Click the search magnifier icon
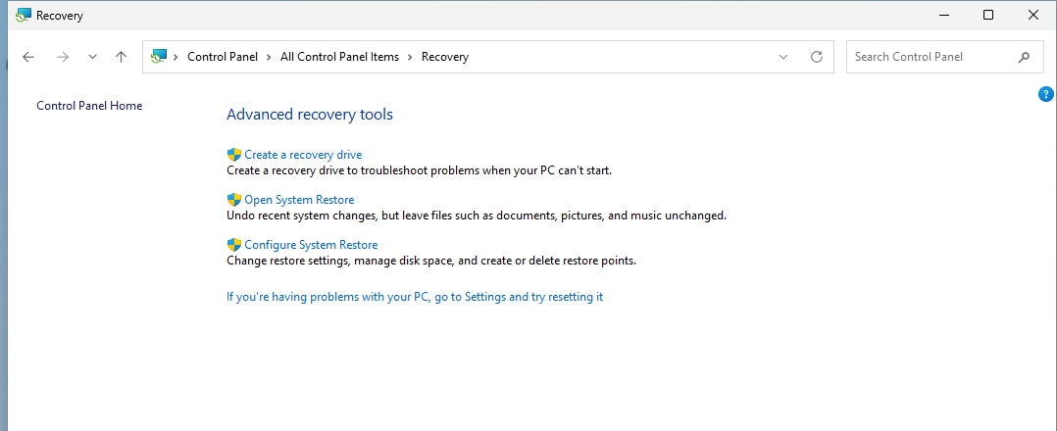The width and height of the screenshot is (1057, 431). pos(1024,57)
